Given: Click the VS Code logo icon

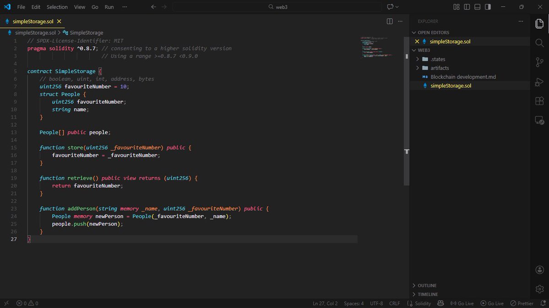Looking at the screenshot, I should (x=7, y=7).
